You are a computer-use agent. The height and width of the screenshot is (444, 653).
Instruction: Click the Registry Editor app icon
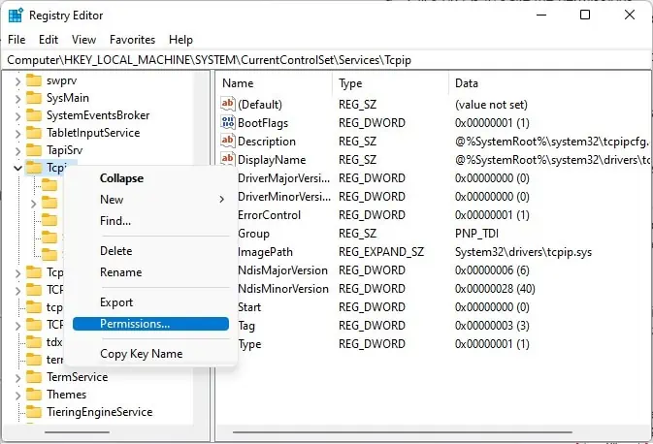tap(16, 16)
